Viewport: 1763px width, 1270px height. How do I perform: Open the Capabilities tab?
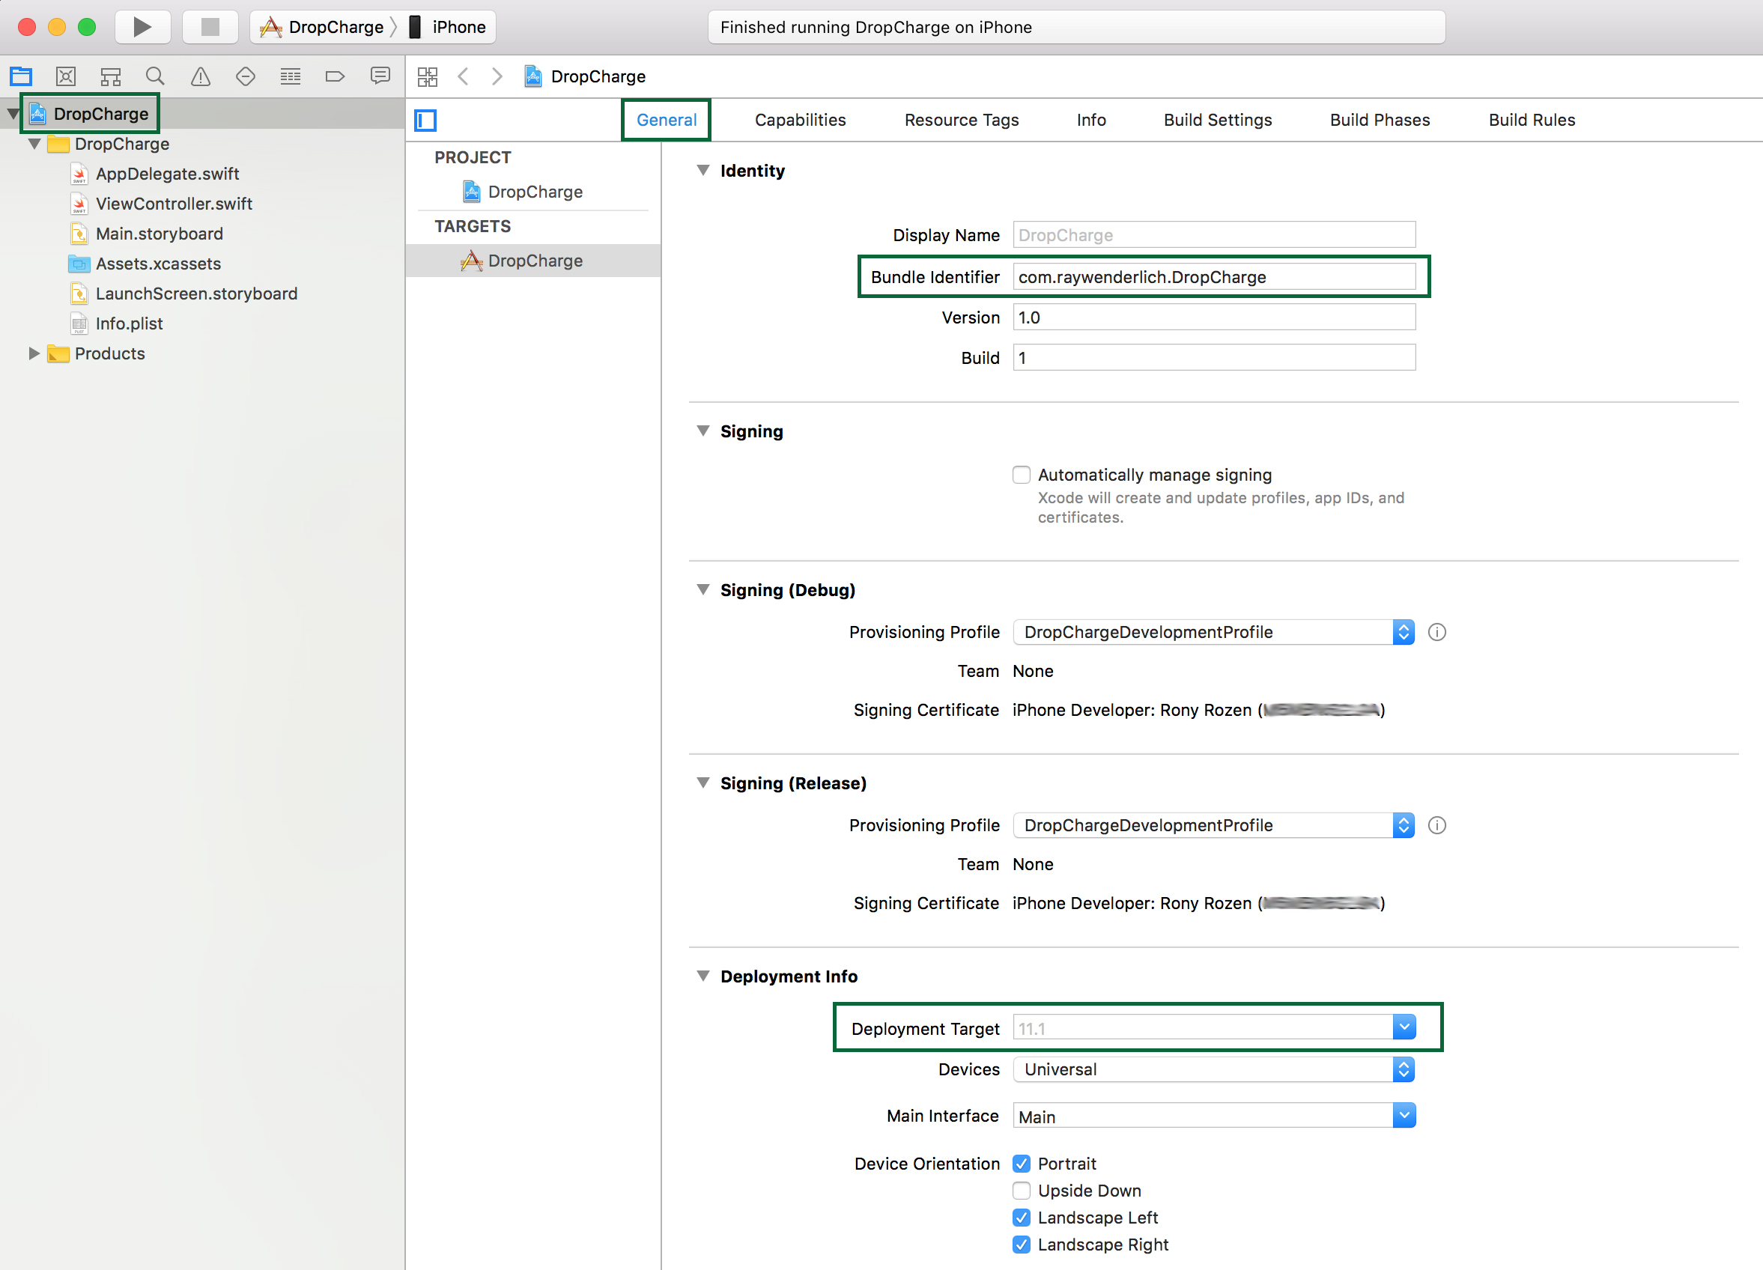[x=800, y=120]
